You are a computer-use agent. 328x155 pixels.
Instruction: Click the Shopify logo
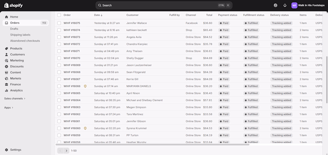(x=13, y=5)
